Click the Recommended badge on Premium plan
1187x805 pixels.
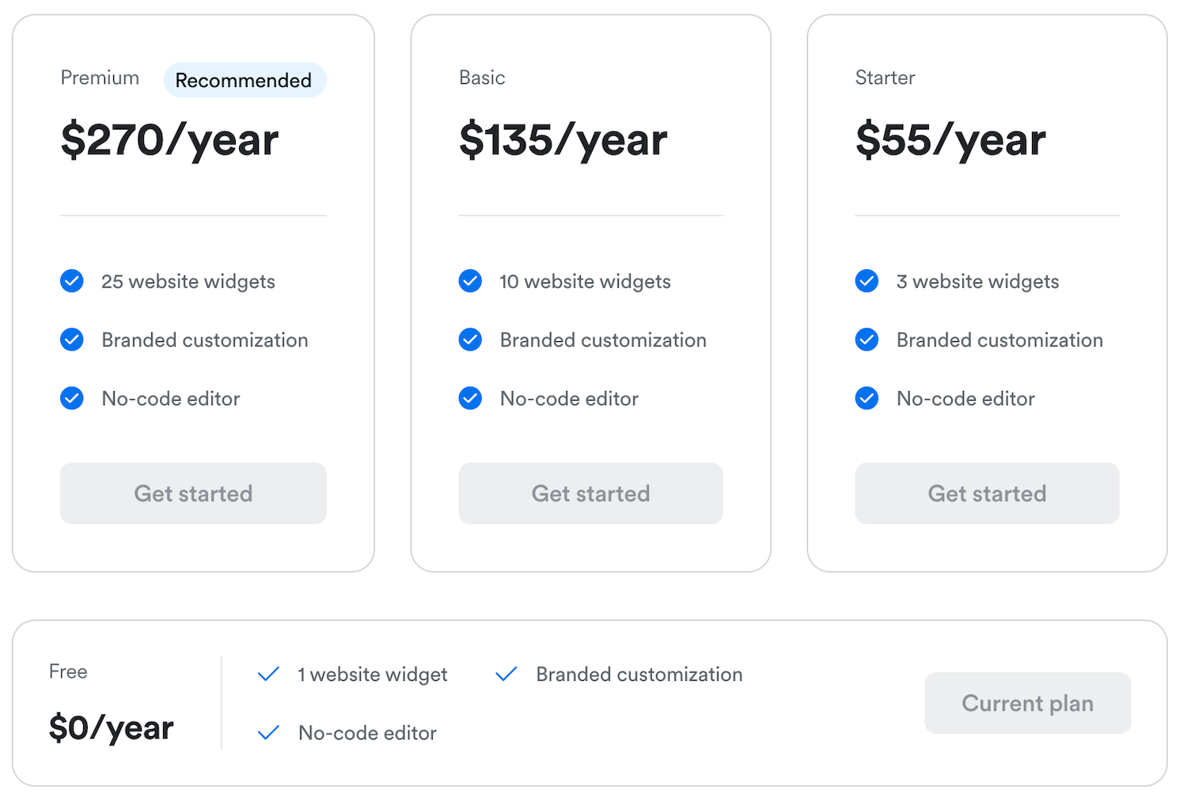click(x=244, y=80)
